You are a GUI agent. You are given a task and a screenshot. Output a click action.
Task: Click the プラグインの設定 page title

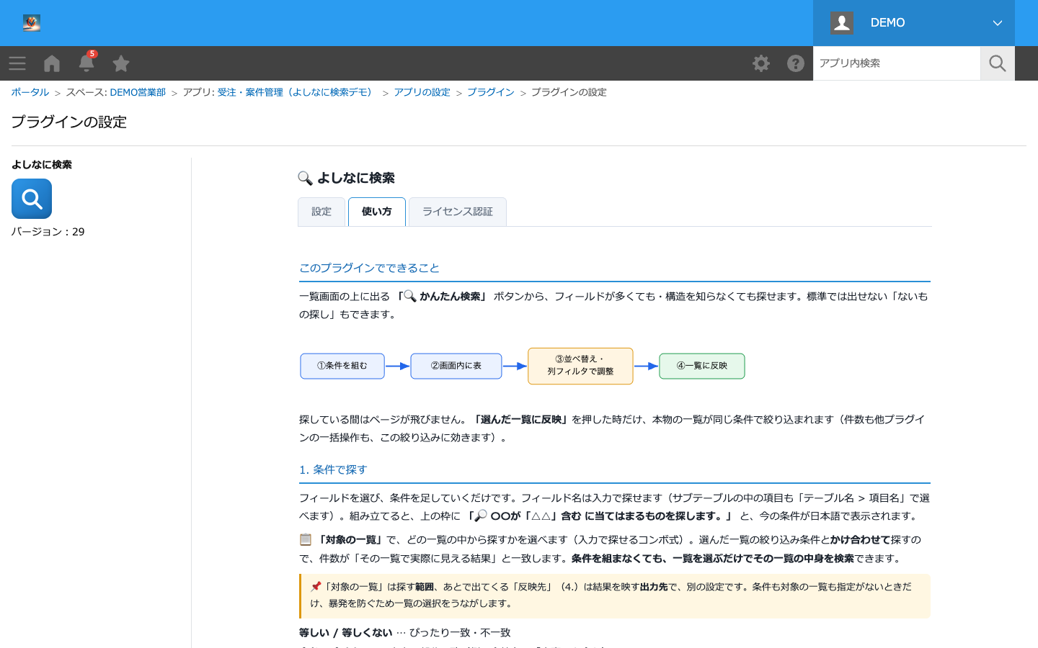(69, 122)
